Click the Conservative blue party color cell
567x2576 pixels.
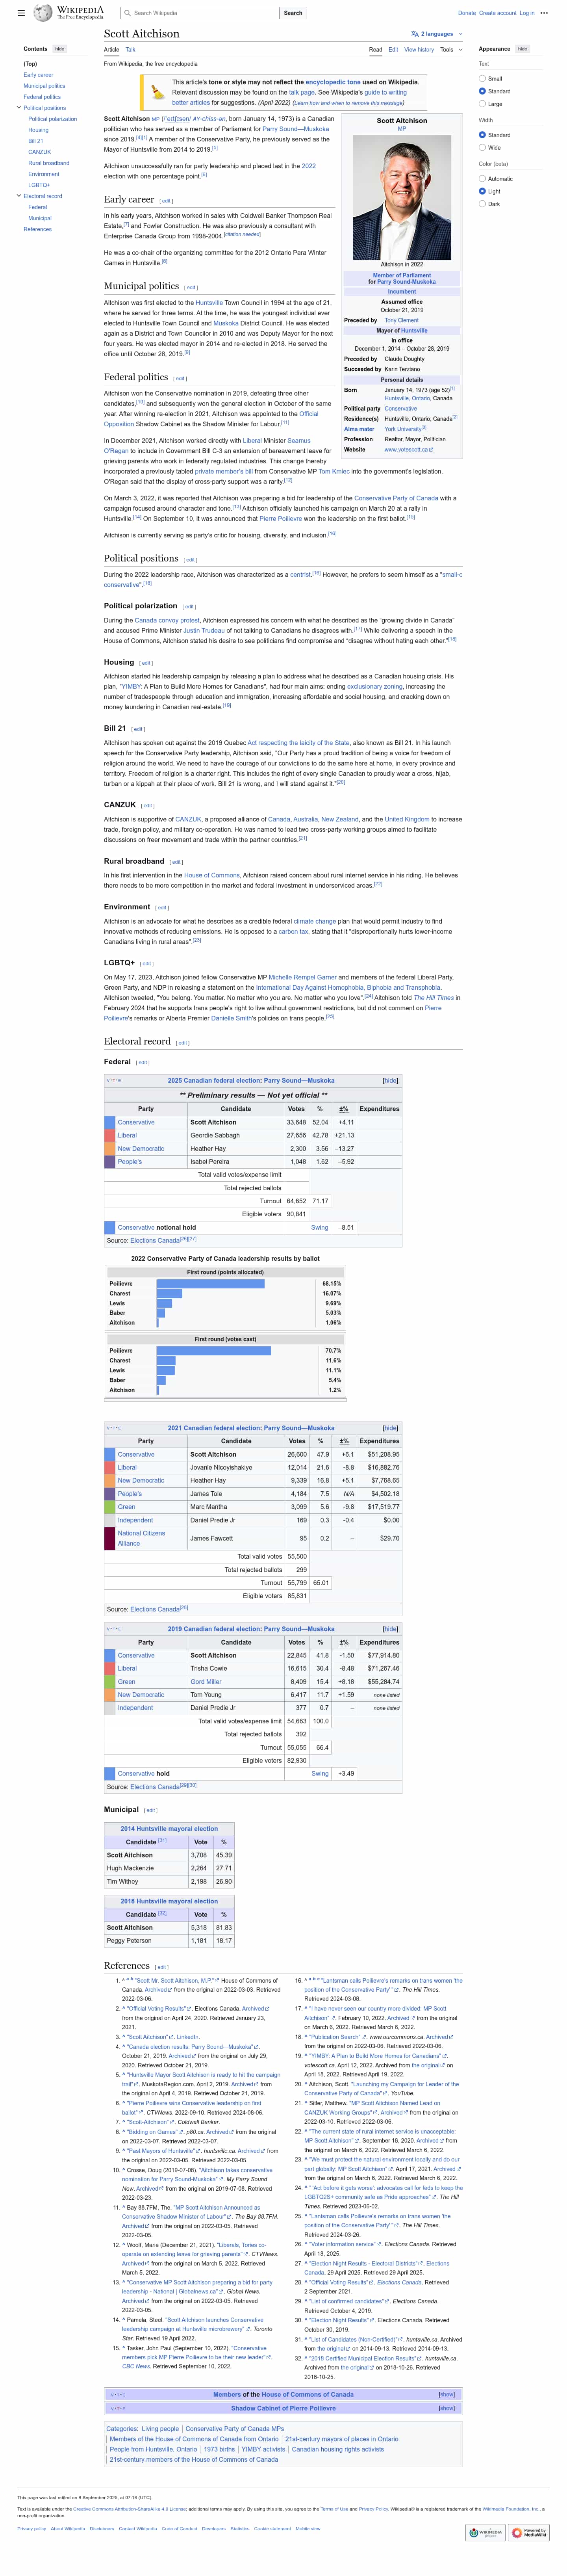(109, 1122)
